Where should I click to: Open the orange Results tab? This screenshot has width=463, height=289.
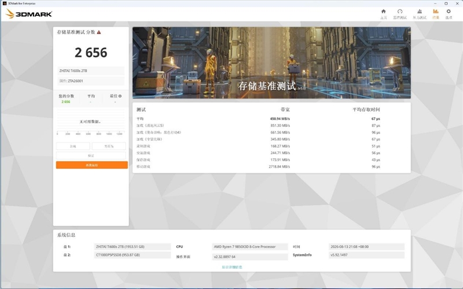pyautogui.click(x=436, y=14)
